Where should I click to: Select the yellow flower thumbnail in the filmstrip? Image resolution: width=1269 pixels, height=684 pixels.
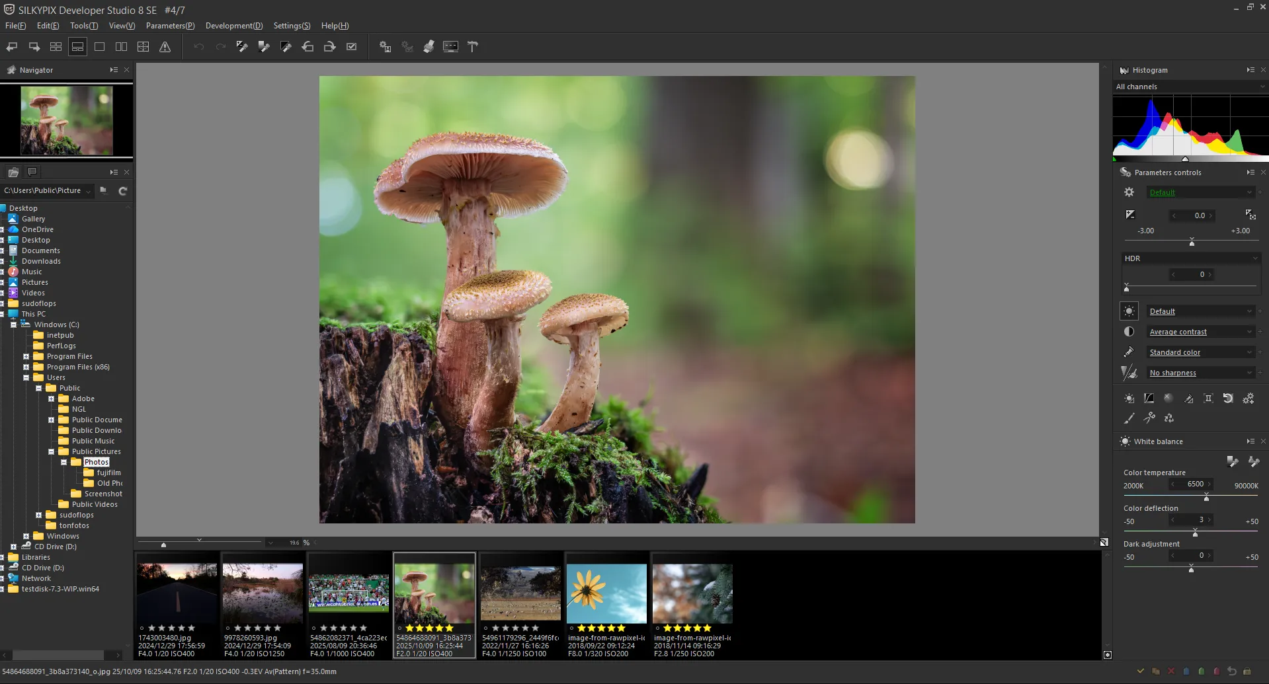coord(606,593)
